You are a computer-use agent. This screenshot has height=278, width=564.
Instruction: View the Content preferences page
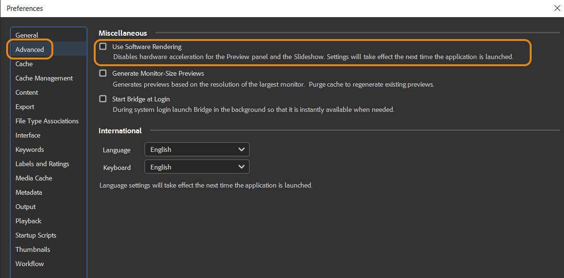(26, 92)
